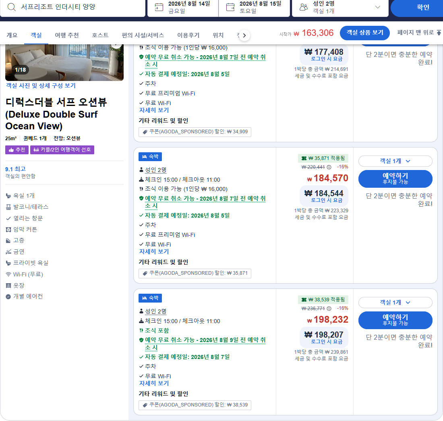Click the info icon beside ₩220,441
Viewport: 443px width, 421px height.
pyautogui.click(x=329, y=167)
